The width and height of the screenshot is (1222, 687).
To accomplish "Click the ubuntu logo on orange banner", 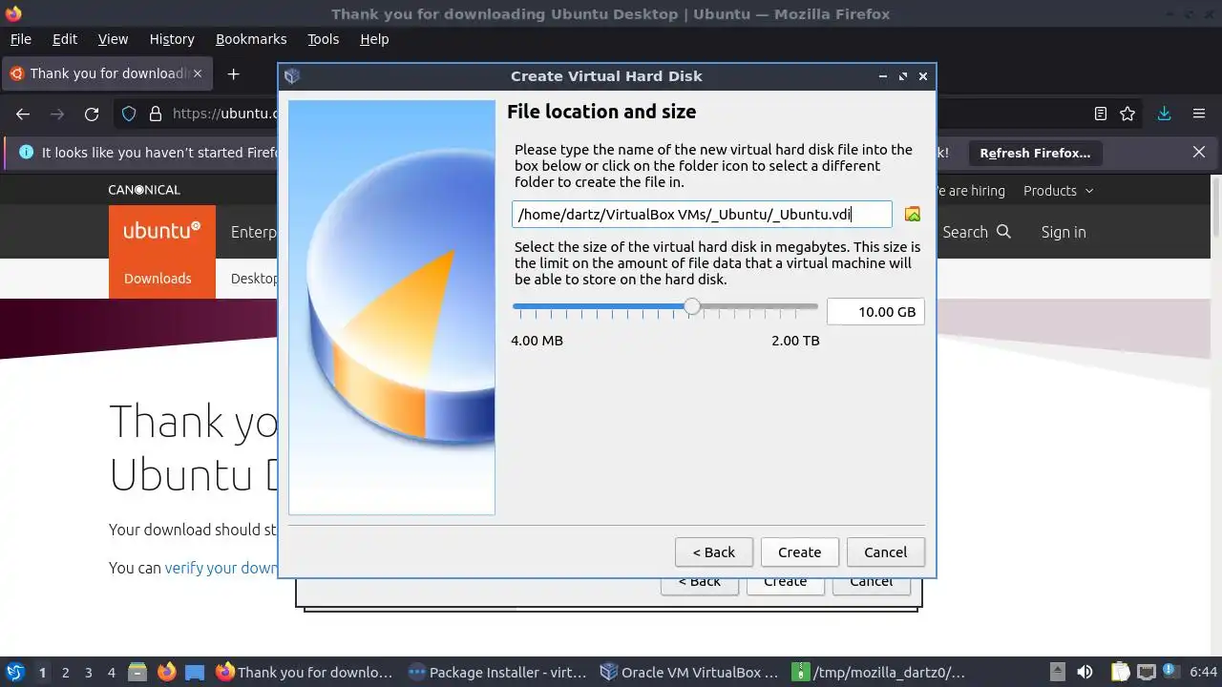I will [x=161, y=231].
